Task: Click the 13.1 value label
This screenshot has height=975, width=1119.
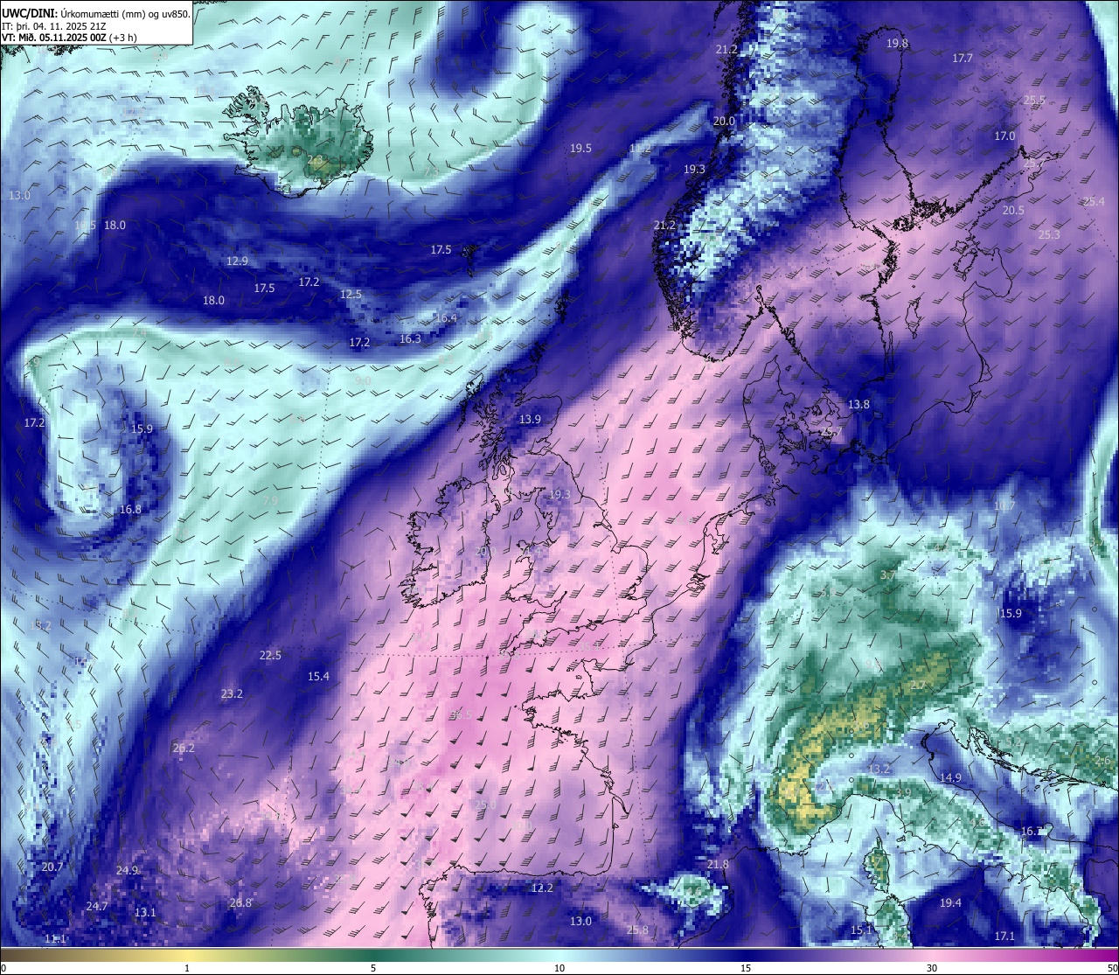Action: 145,912
